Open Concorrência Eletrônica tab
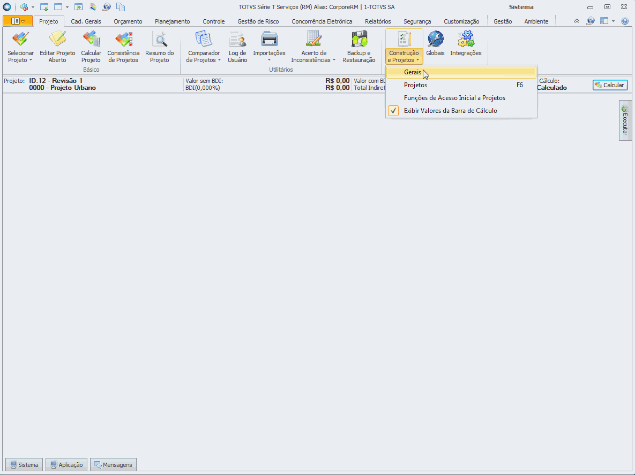Screen dimensions: 635x475 tap(322, 21)
